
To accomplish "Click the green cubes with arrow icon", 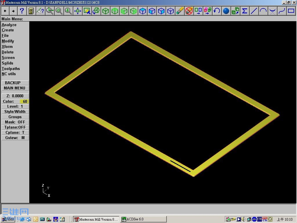I will [235, 11].
